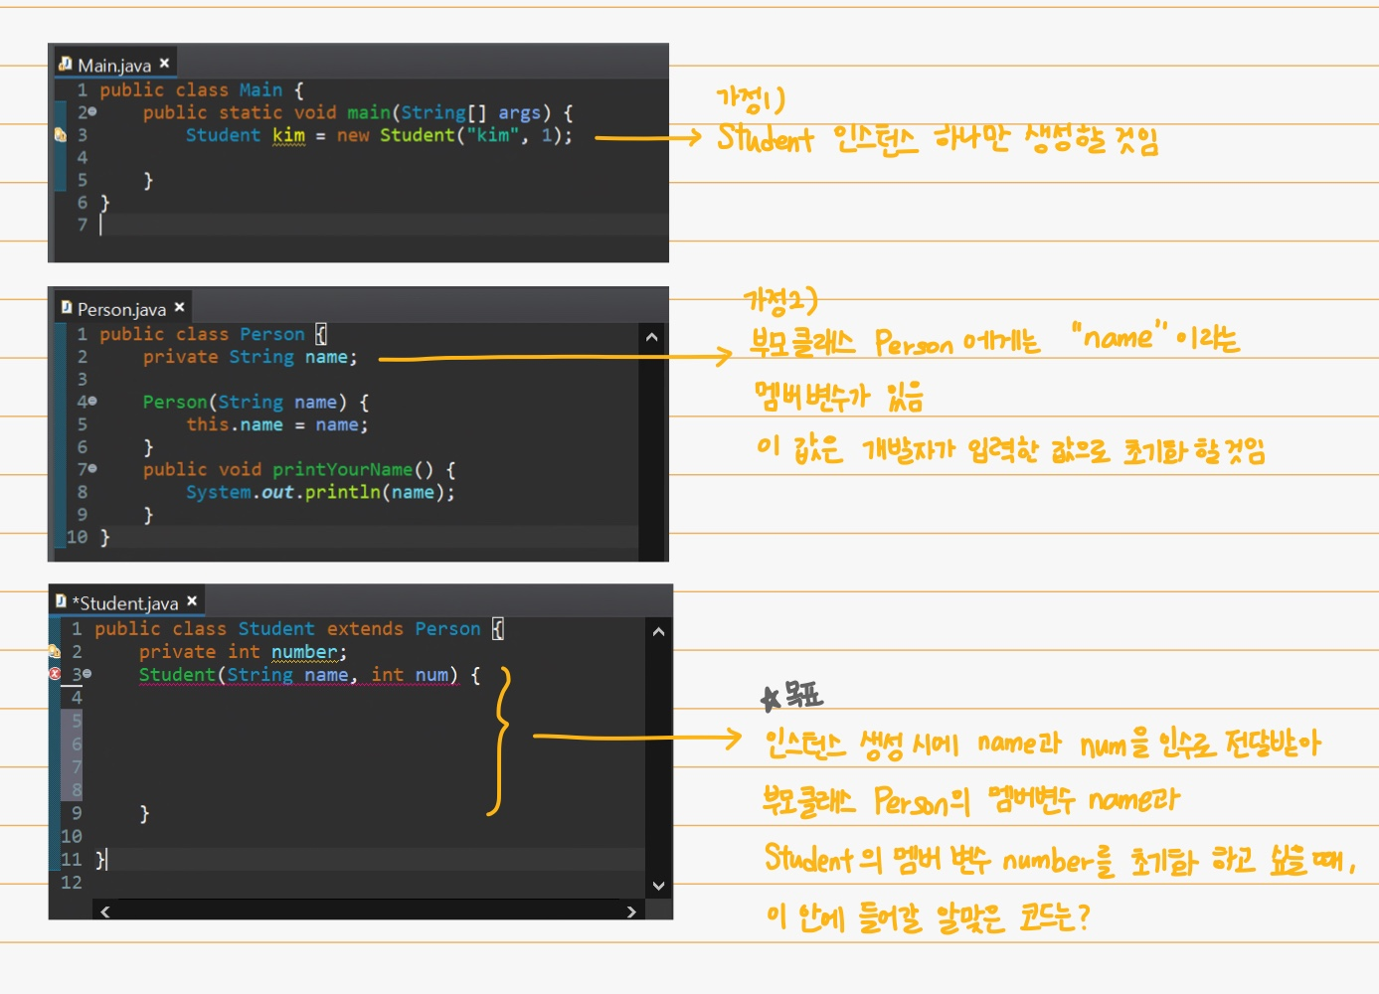
Task: Collapse the Person constructor fold at line 4
Action: (x=93, y=402)
